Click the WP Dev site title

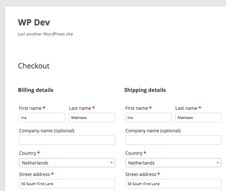tap(34, 22)
